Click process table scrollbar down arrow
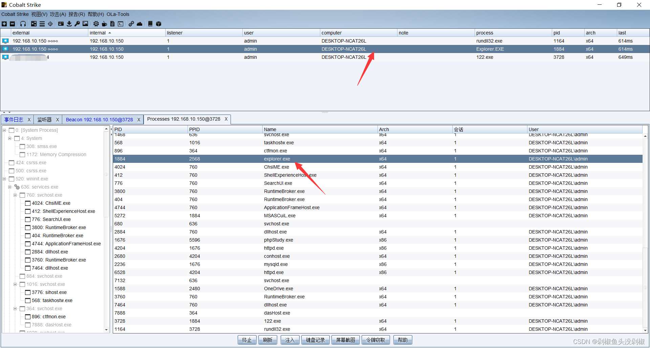This screenshot has height=348, width=650. [645, 330]
